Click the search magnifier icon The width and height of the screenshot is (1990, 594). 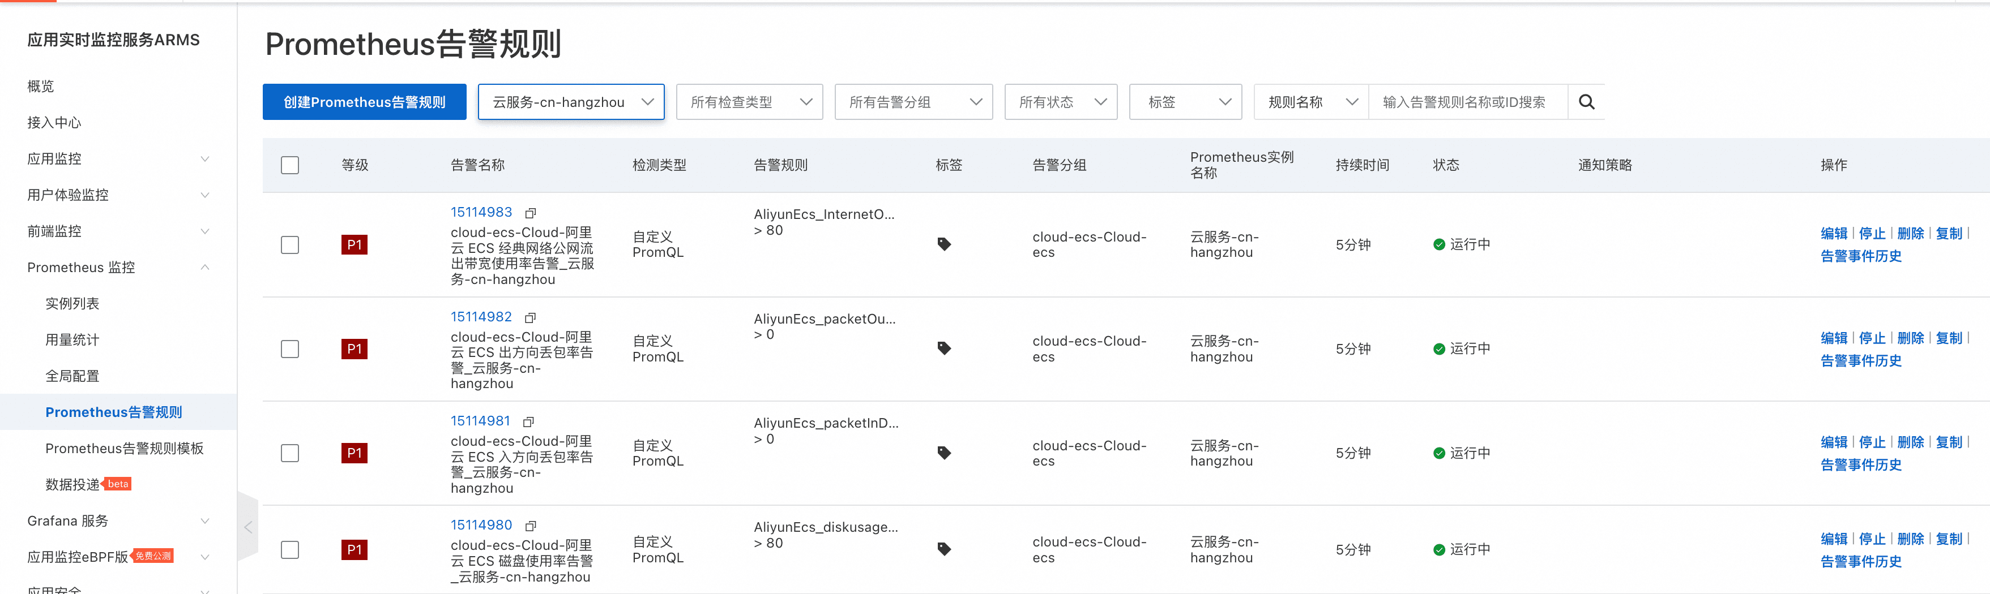coord(1586,102)
